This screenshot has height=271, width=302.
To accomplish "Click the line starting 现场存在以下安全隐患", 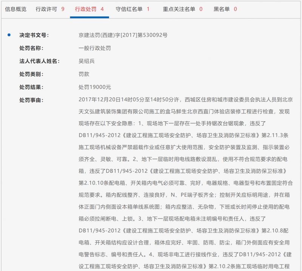I will 172,124.
